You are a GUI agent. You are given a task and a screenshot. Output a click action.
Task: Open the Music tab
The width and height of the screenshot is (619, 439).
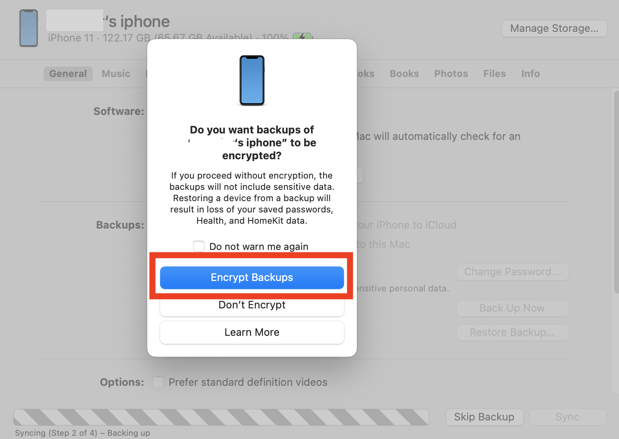tap(116, 74)
